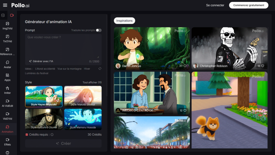Expand Tout afficher (11) styles

[x=92, y=82]
